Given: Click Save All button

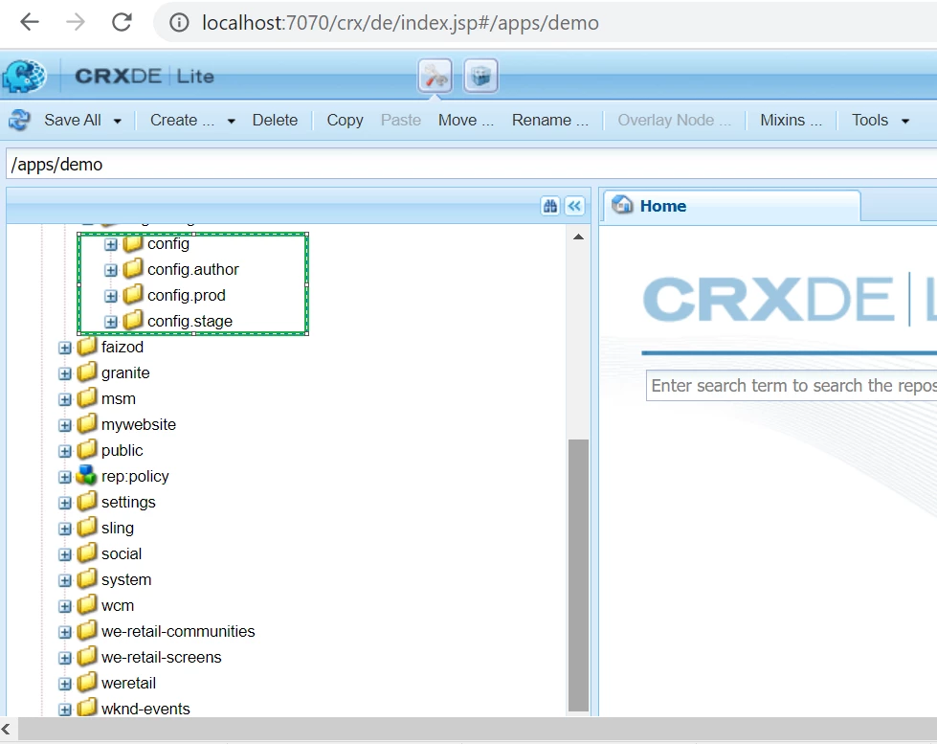Looking at the screenshot, I should click(73, 121).
